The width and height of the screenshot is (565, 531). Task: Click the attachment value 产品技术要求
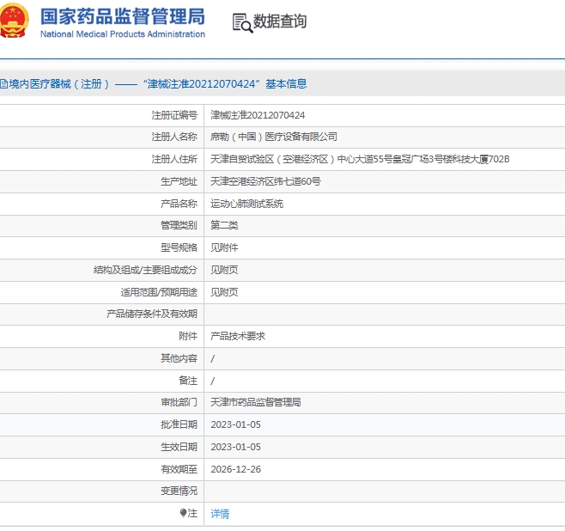(x=238, y=336)
